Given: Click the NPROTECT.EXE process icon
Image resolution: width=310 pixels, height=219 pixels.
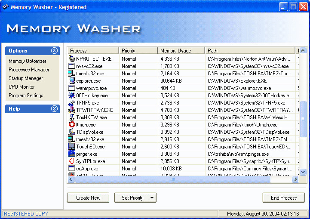Looking at the screenshot, I should coord(72,59).
